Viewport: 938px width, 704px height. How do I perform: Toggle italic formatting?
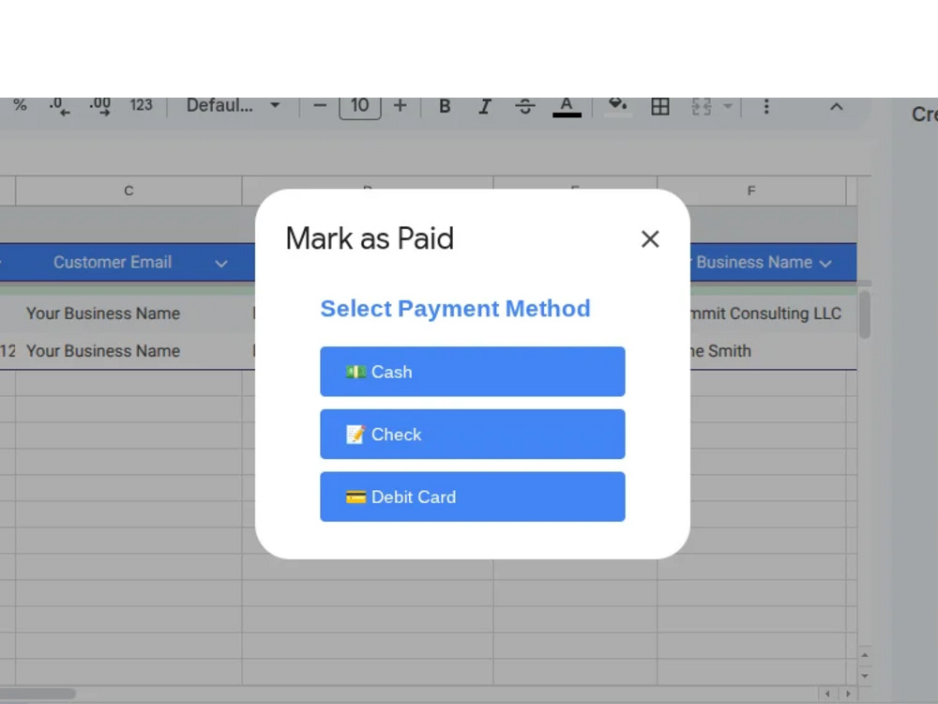point(485,106)
